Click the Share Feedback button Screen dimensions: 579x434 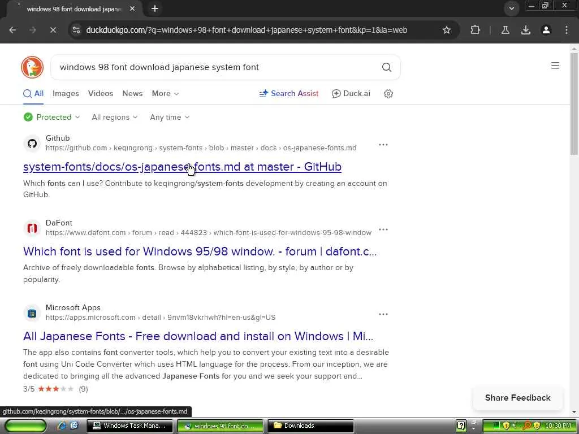[517, 398]
